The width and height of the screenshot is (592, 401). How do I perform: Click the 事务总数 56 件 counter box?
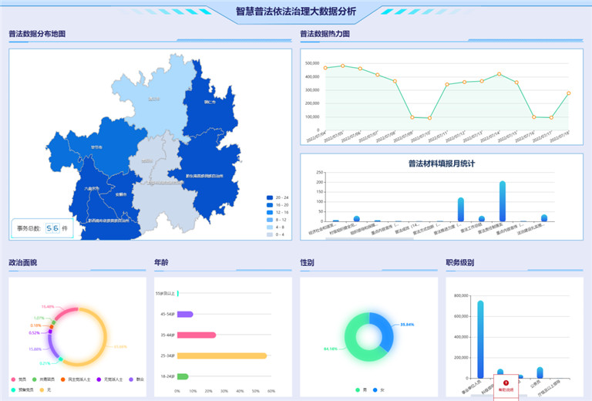coord(42,228)
